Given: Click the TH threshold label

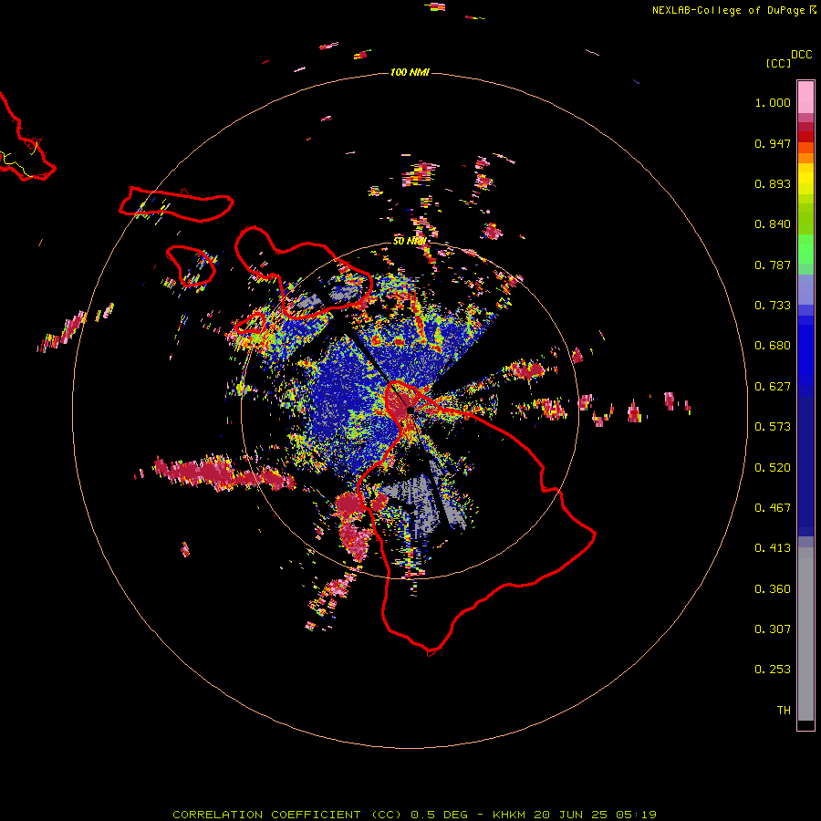Looking at the screenshot, I should pyautogui.click(x=784, y=711).
